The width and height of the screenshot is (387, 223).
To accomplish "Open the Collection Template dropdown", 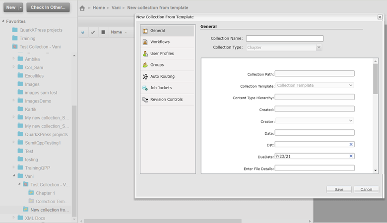I will coord(350,85).
